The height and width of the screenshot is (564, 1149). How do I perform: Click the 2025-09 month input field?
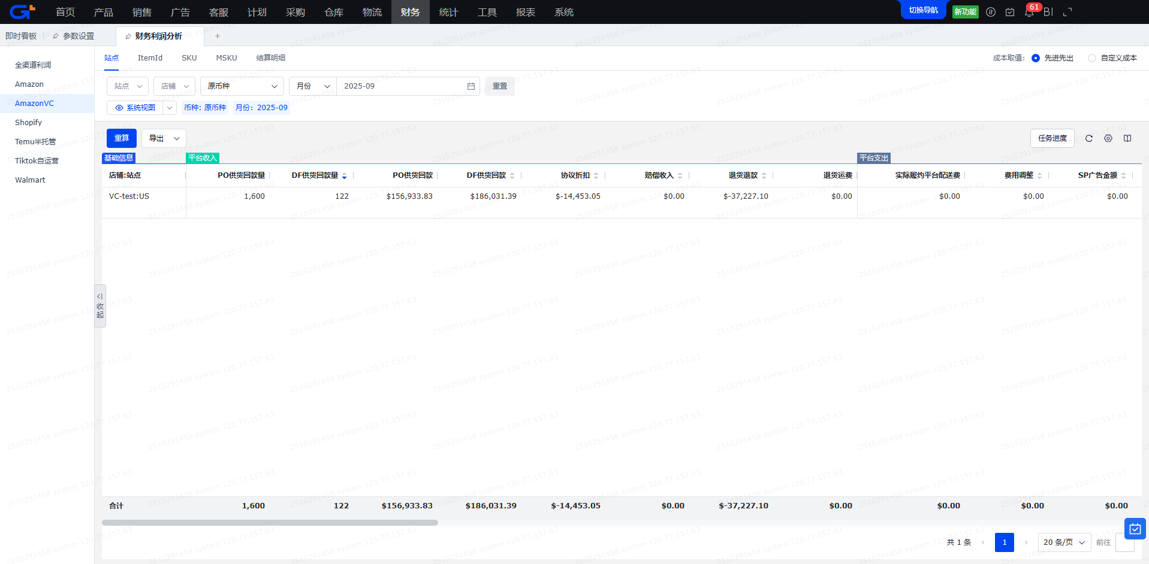pyautogui.click(x=408, y=86)
